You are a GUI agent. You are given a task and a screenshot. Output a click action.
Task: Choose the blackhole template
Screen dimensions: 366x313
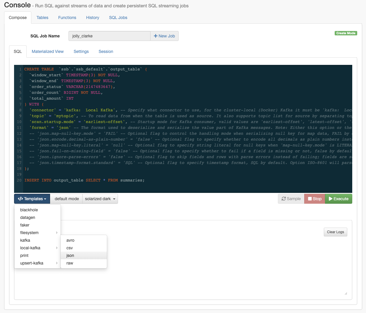(x=29, y=210)
